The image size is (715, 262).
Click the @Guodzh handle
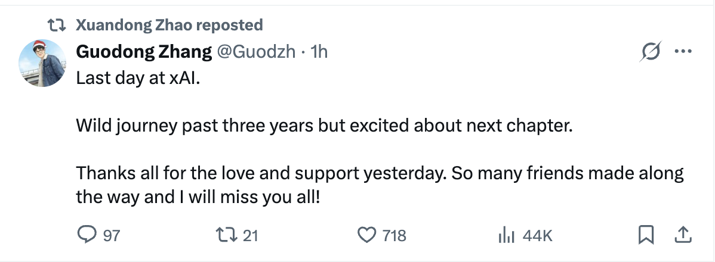point(255,52)
